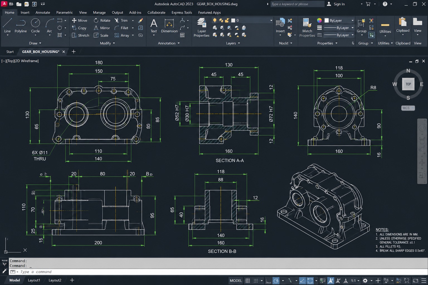The image size is (428, 285).
Task: Expand the Modify panel
Action: tap(107, 43)
